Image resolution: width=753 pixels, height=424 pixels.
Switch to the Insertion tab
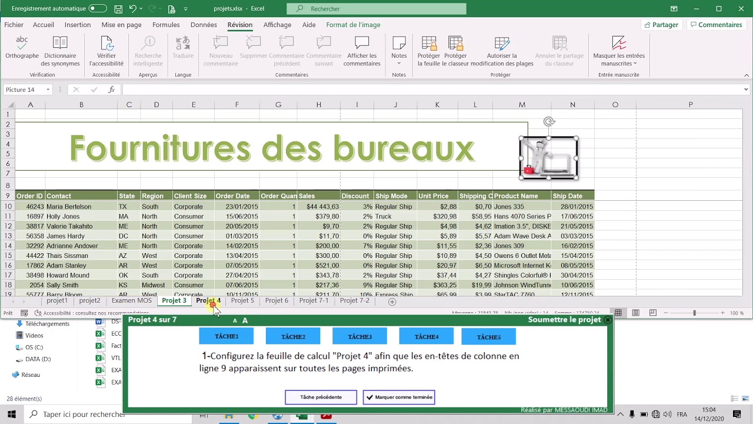pyautogui.click(x=78, y=25)
